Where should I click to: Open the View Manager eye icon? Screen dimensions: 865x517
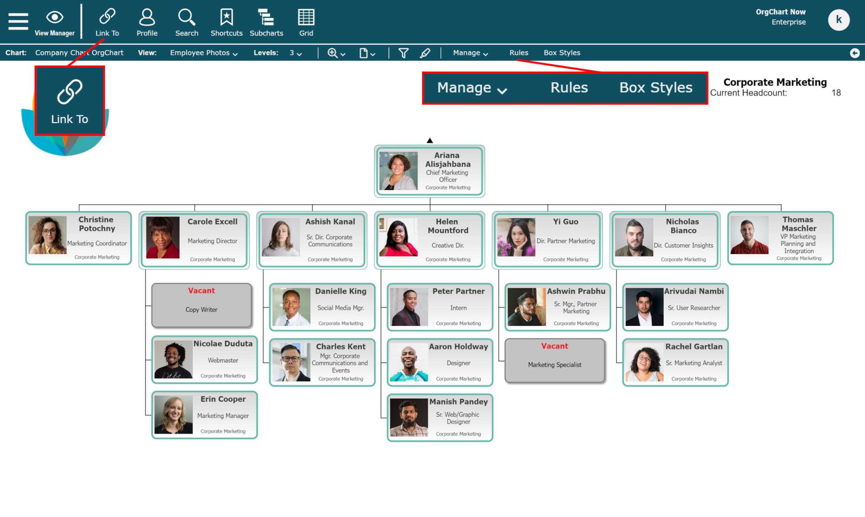click(x=54, y=18)
